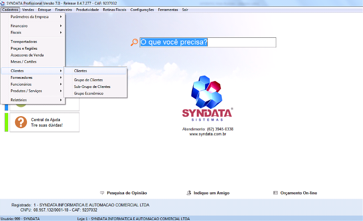Viewport: 363px width, 221px height.
Task: Click the Usuário: 999 - SYNDATA status entry
Action: (20, 219)
